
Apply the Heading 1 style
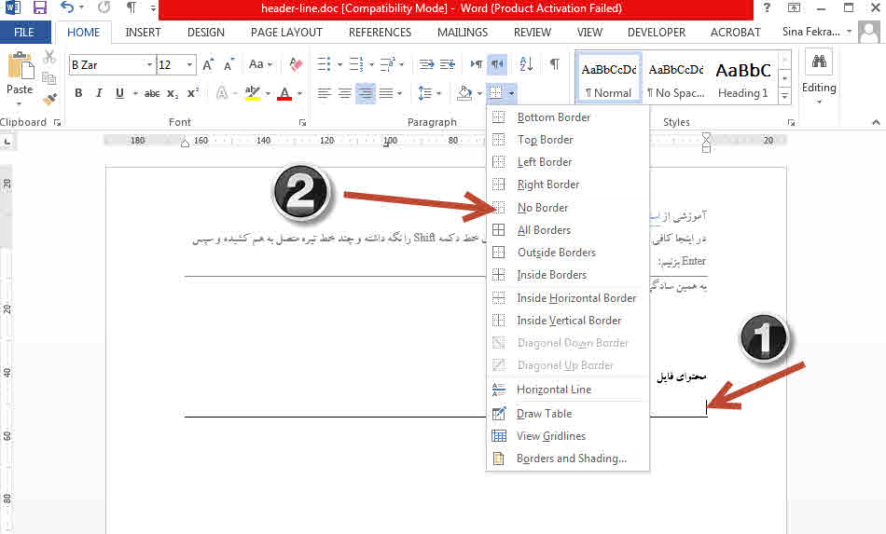743,77
